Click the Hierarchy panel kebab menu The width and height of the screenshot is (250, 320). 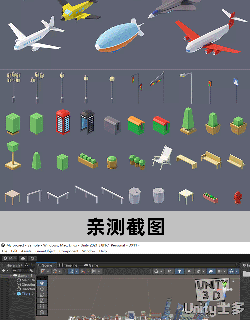(x=31, y=265)
